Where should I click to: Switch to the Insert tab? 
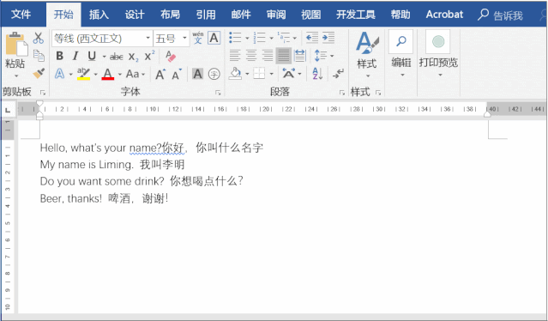[x=99, y=15]
